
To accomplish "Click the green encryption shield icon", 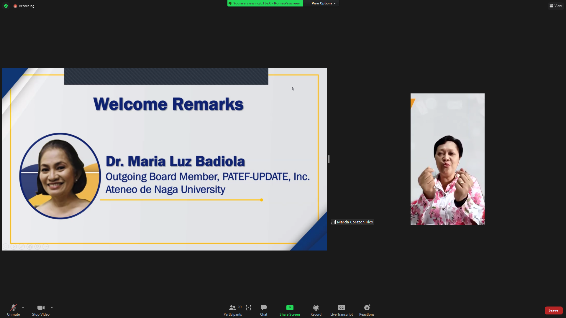I will (6, 6).
